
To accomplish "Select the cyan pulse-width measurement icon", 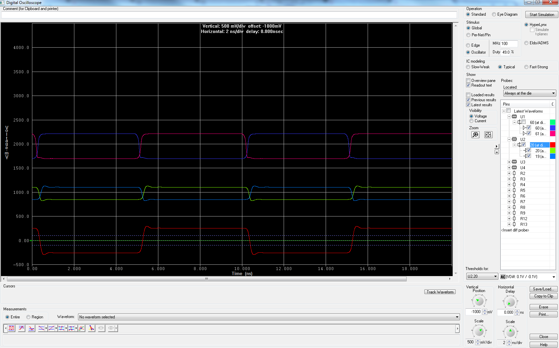I will coord(61,328).
